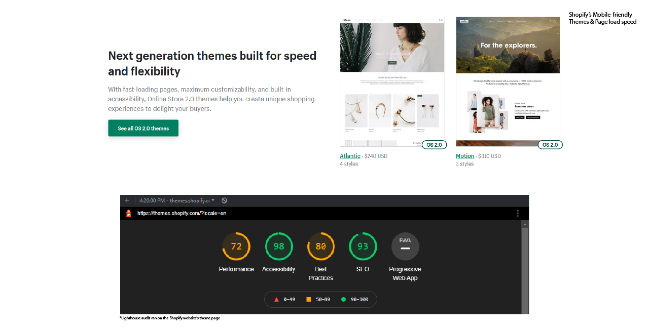Select the Atlantic theme preview thumbnail
The image size is (649, 331).
[392, 81]
